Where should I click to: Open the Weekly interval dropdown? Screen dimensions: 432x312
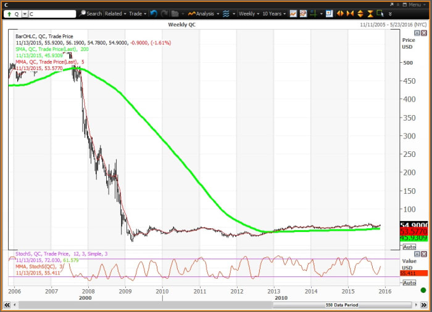tap(249, 14)
